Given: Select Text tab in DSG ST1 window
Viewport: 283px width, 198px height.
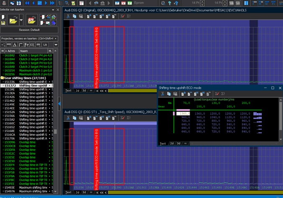Looking at the screenshot, I should coord(68,192).
